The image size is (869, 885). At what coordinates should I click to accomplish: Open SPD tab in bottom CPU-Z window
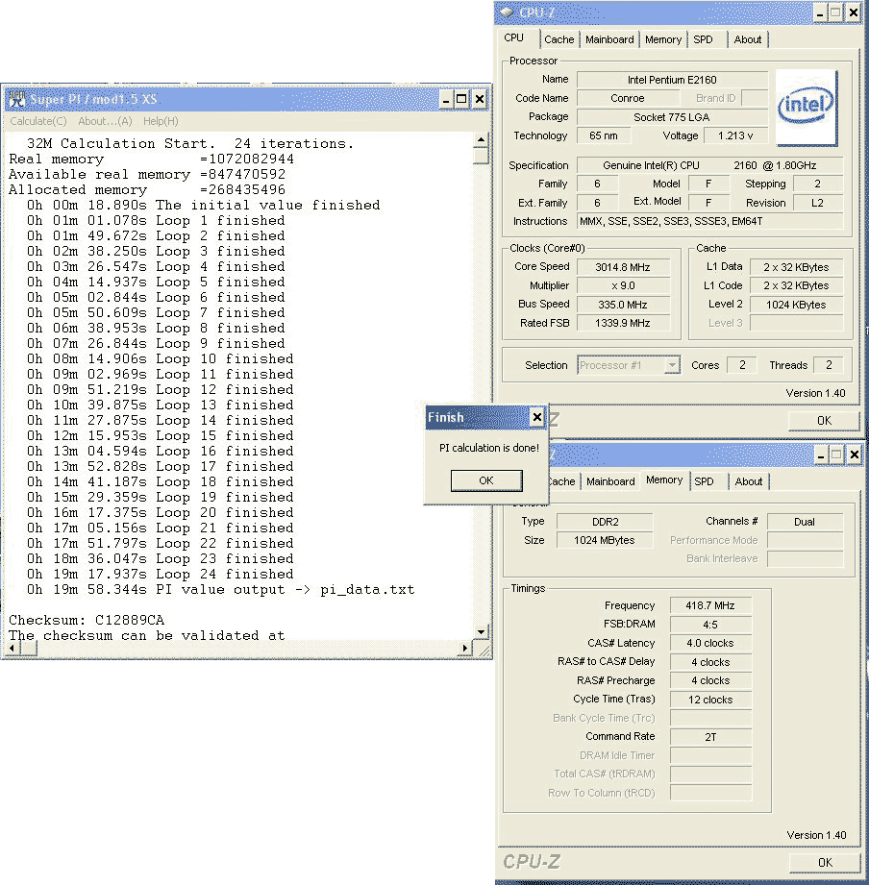[704, 481]
